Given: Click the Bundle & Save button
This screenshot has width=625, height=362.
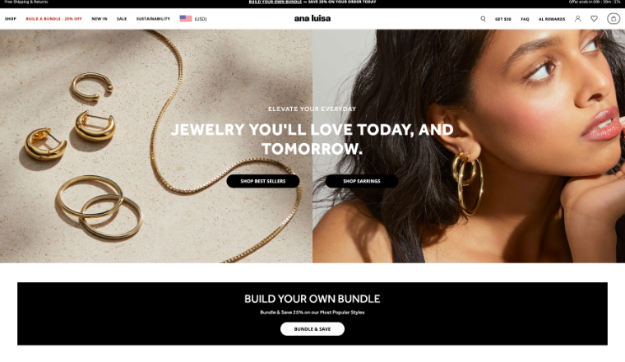Looking at the screenshot, I should [312, 329].
